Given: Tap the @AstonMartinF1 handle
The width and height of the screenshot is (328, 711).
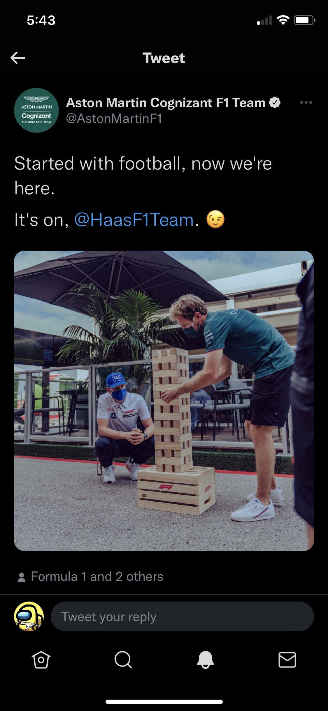Looking at the screenshot, I should [114, 118].
